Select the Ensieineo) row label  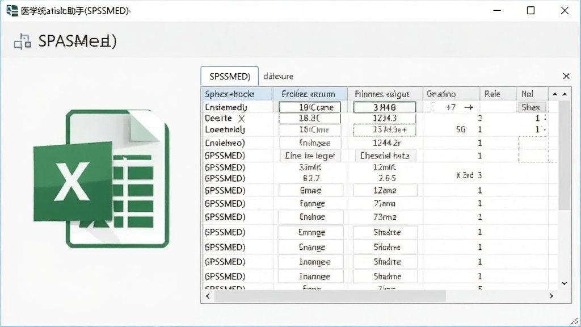[x=225, y=142]
